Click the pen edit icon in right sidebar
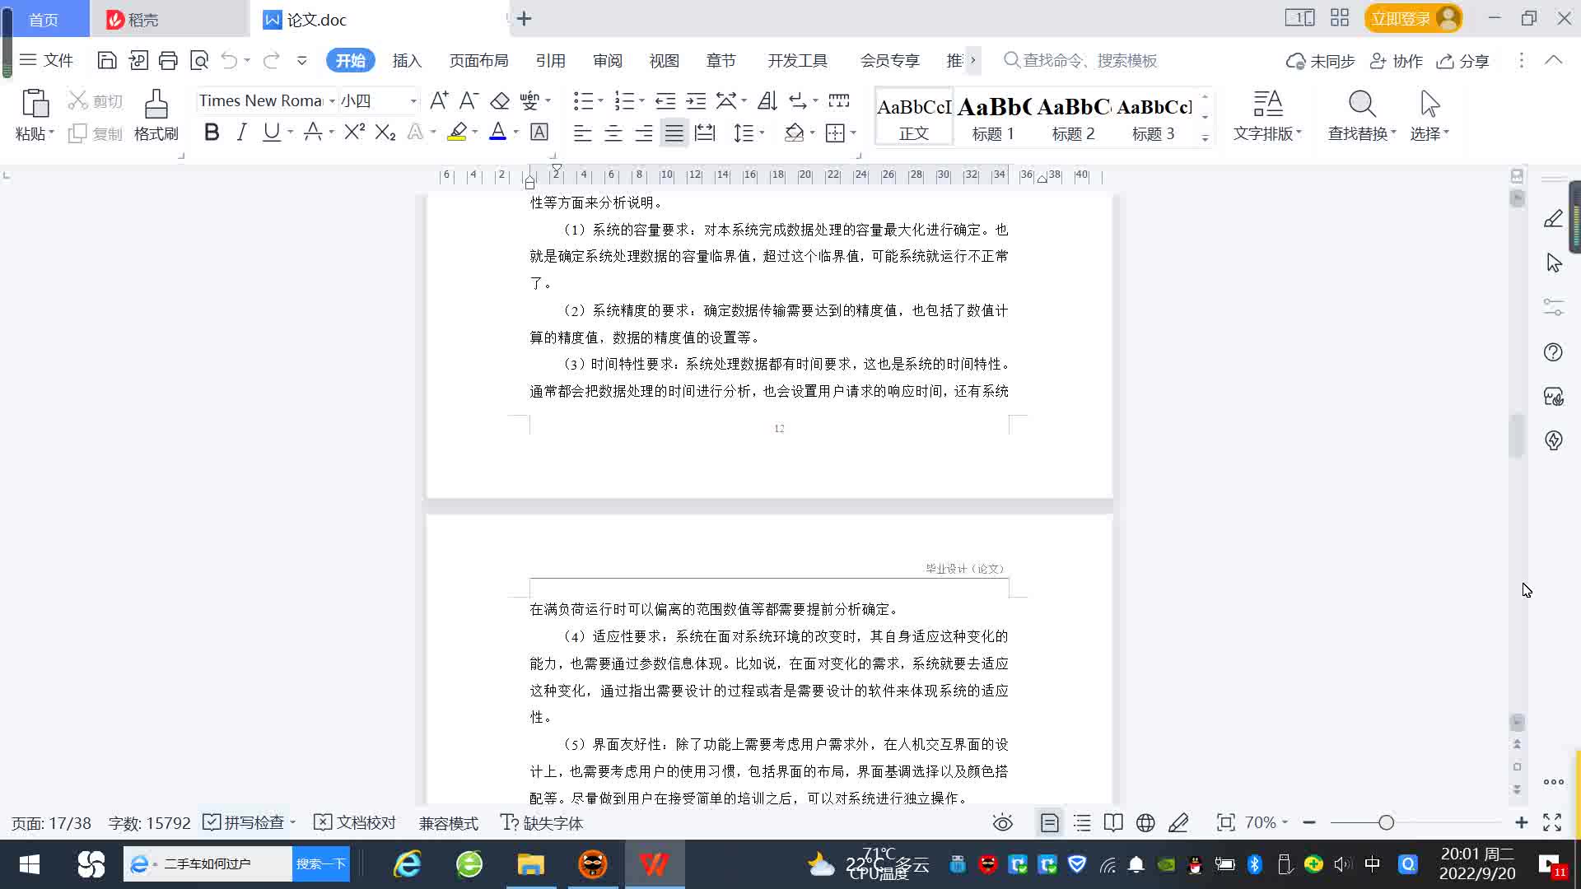Viewport: 1581px width, 889px height. click(1553, 218)
